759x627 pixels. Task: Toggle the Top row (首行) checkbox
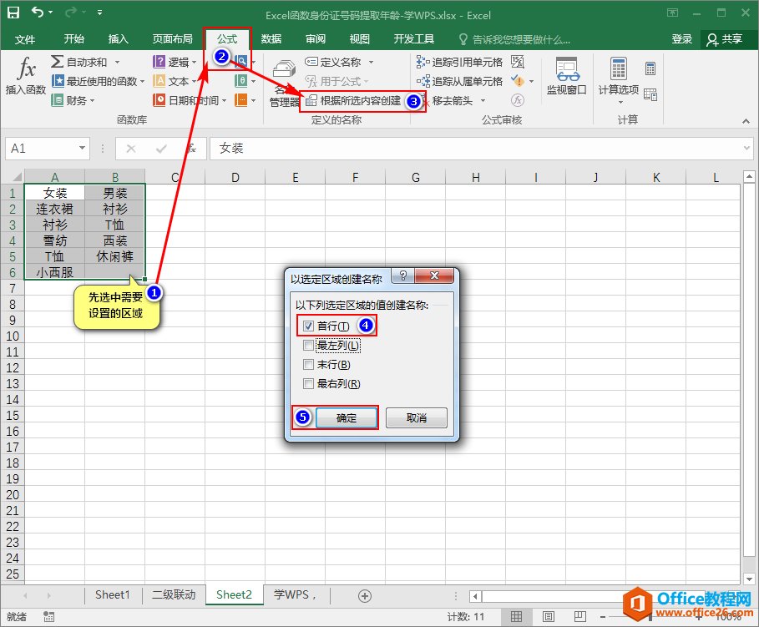click(309, 326)
